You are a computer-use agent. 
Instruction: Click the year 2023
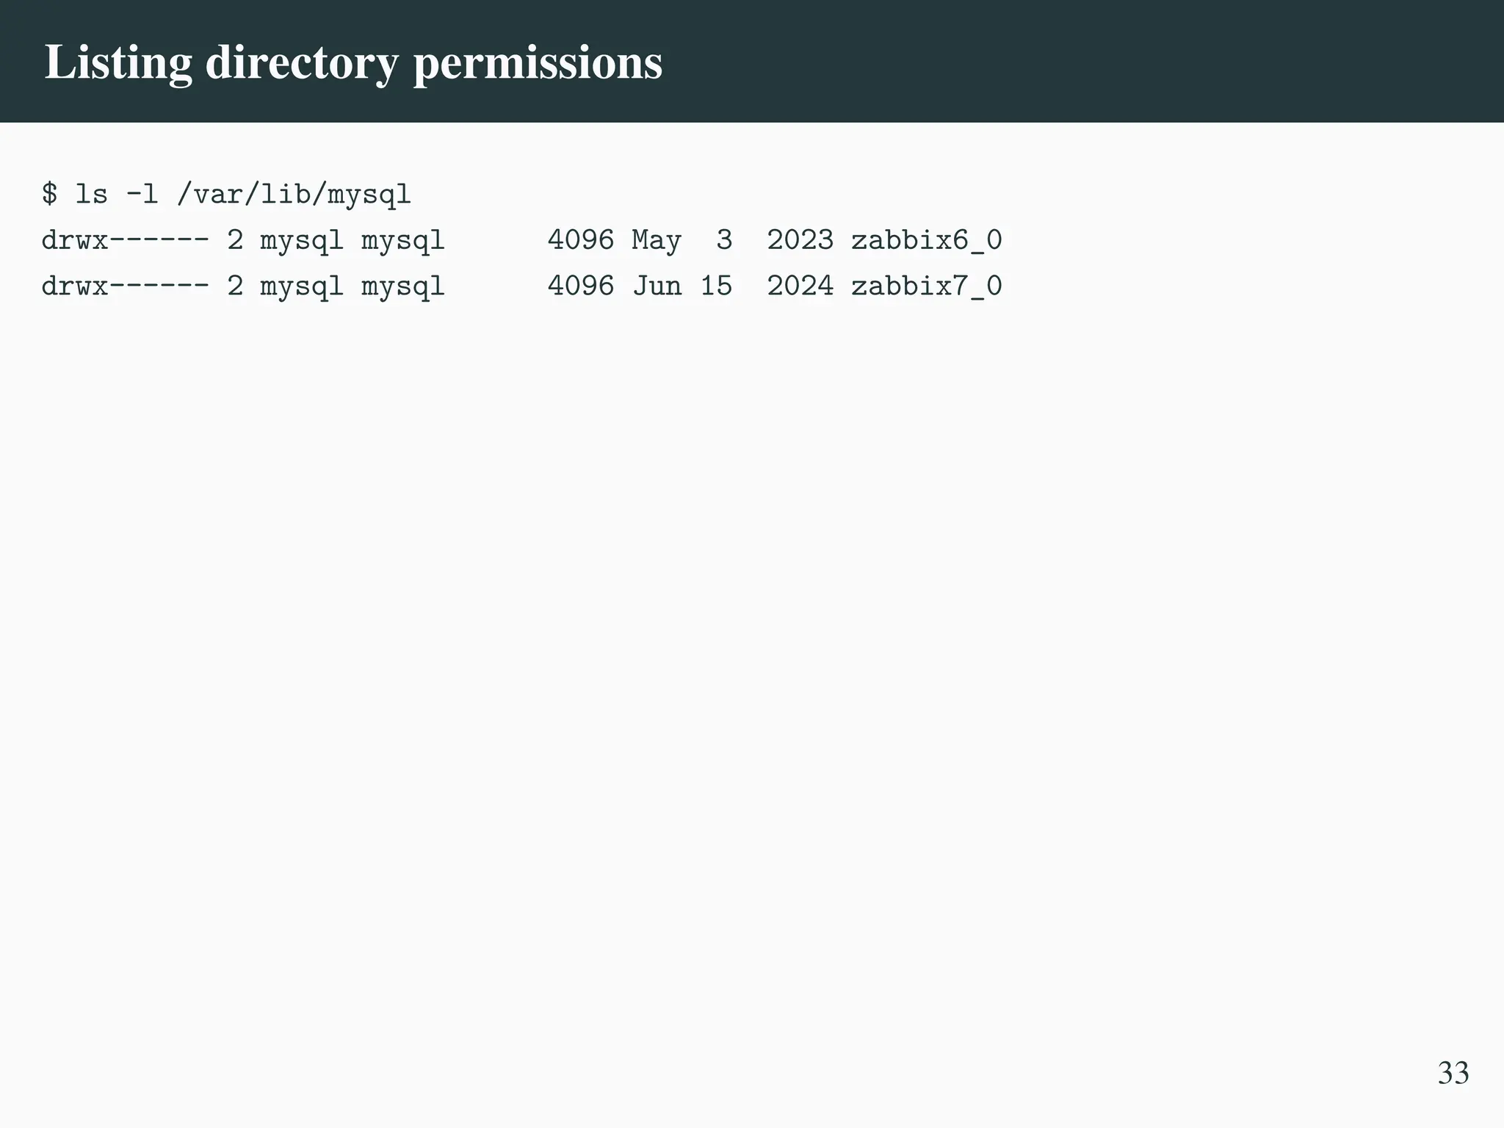click(800, 240)
